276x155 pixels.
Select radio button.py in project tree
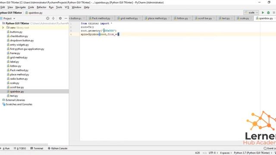click(19, 79)
